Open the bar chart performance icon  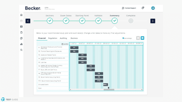[21, 44]
